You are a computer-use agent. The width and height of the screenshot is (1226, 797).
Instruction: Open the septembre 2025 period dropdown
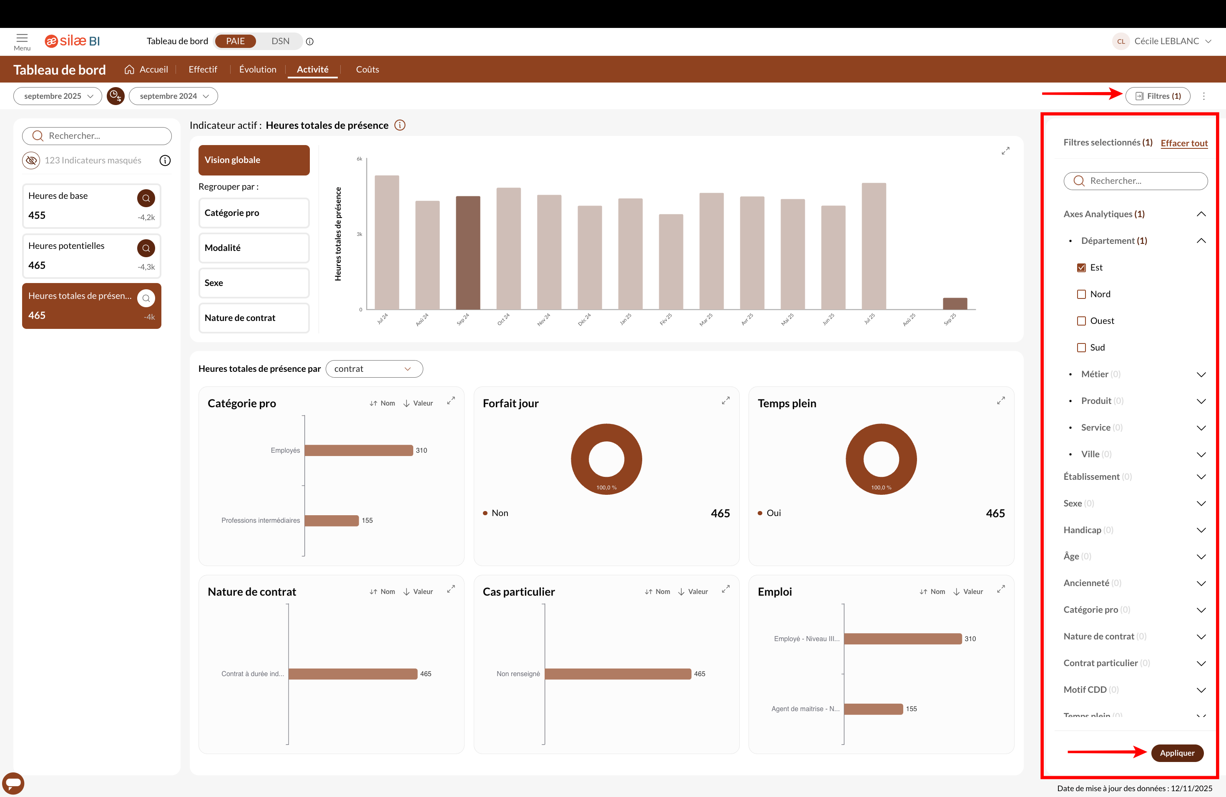58,96
